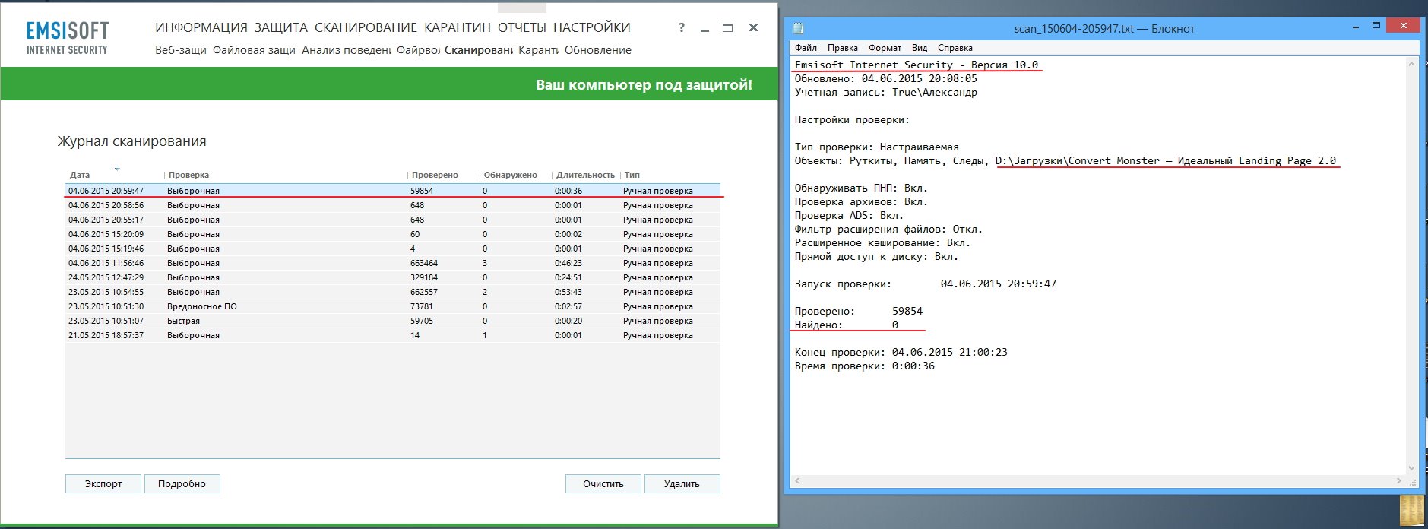Screen dimensions: 1428x529
Task: Click the Найдено: 0 line in Notepad
Action: 847,325
